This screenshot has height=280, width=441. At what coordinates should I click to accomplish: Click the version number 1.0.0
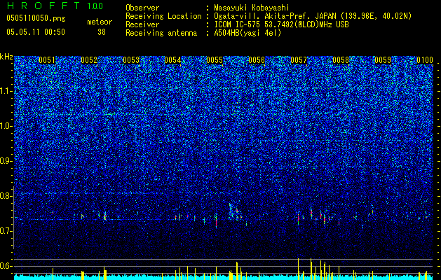[95, 6]
